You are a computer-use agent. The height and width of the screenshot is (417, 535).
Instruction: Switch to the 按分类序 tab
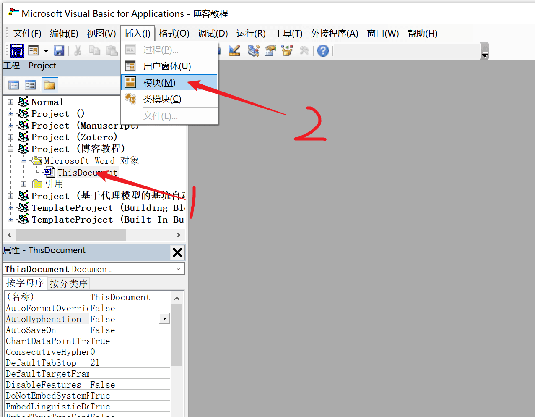tap(68, 283)
